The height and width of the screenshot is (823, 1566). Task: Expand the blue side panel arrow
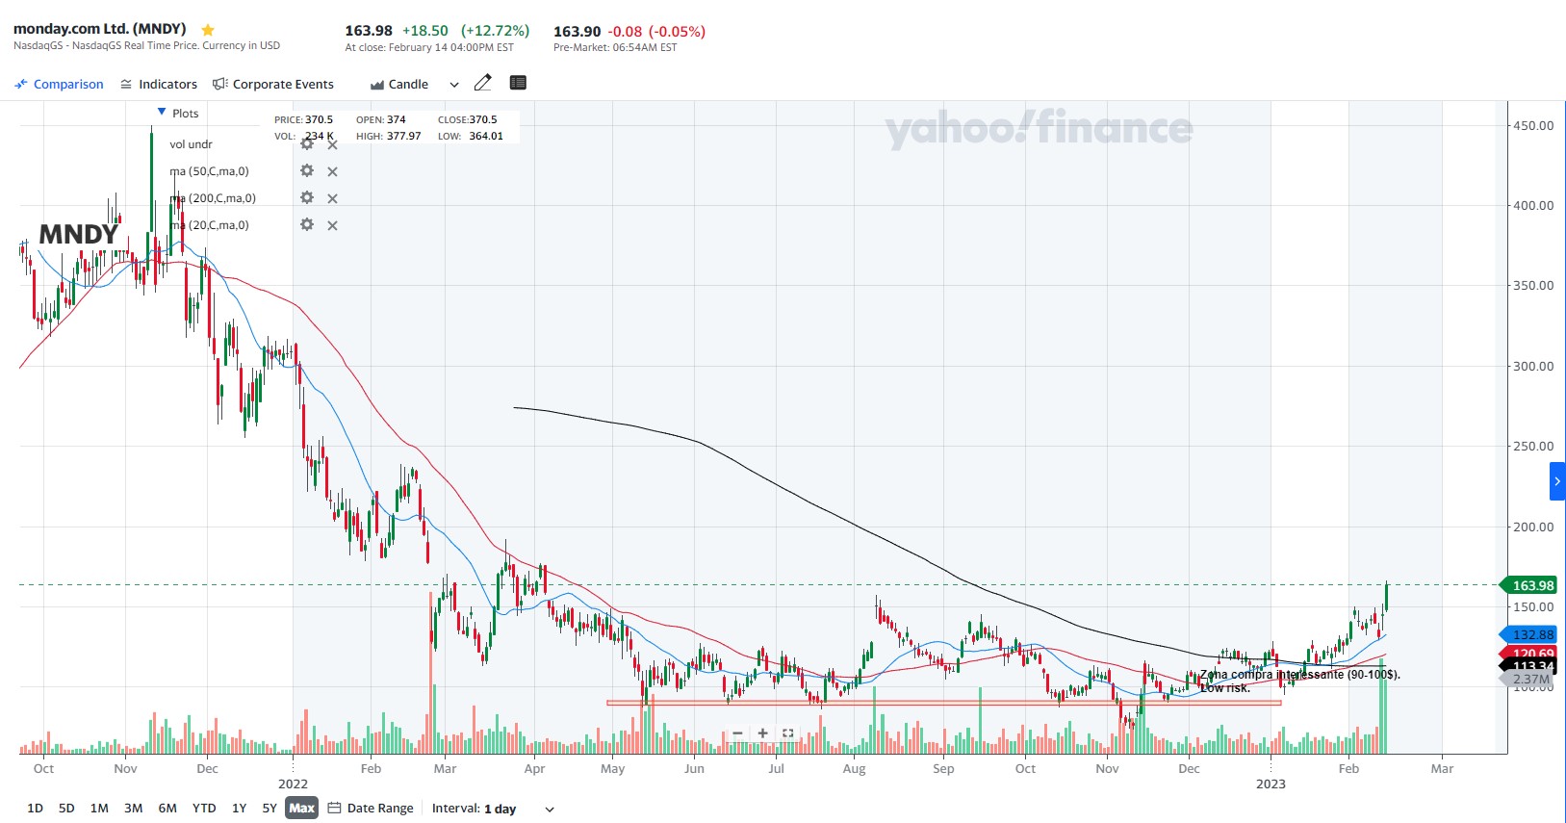coord(1557,481)
